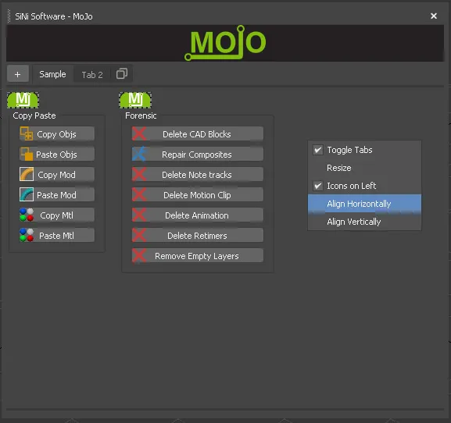Click the Paste Mod teal arc icon
This screenshot has height=423, width=451.
(27, 194)
